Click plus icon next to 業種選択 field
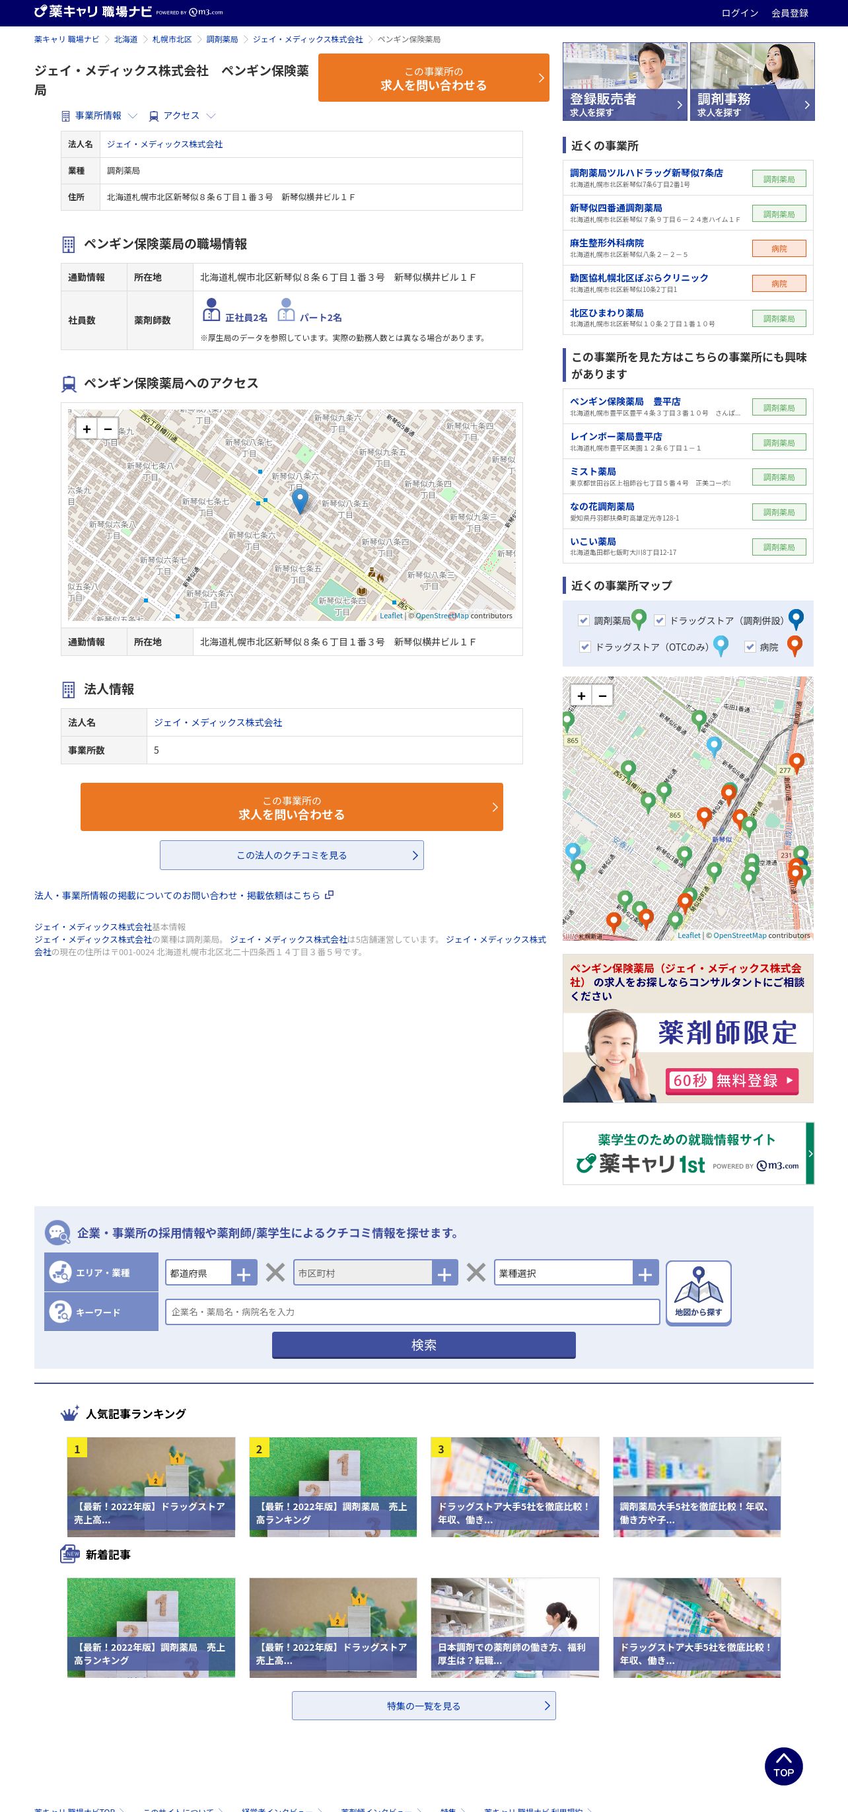This screenshot has width=848, height=1812. tap(645, 1273)
